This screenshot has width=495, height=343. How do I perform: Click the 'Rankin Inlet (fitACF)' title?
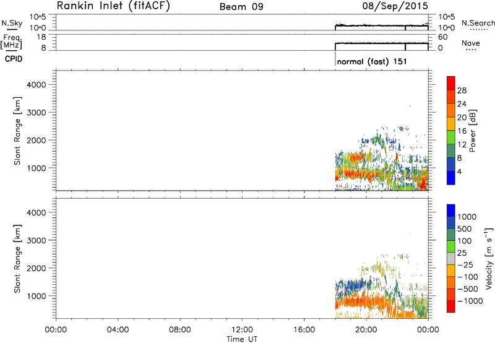pos(113,6)
